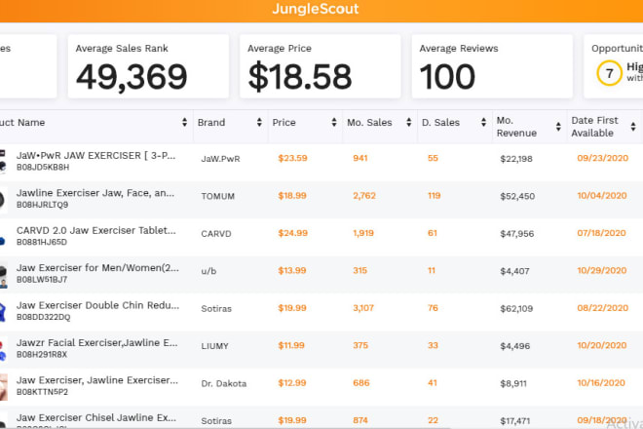Click the date 10/29/2020
Viewport: 643px width, 429px height.
point(601,270)
